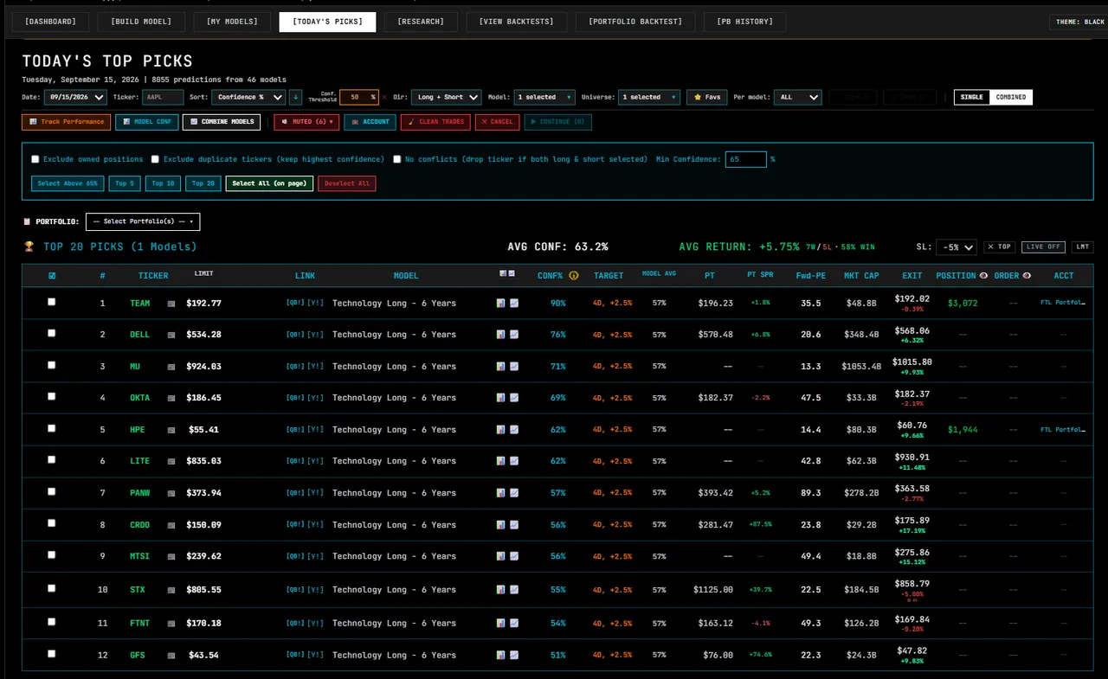This screenshot has height=679, width=1108.
Task: Open the [QB!] link for LITE
Action: 295,461
